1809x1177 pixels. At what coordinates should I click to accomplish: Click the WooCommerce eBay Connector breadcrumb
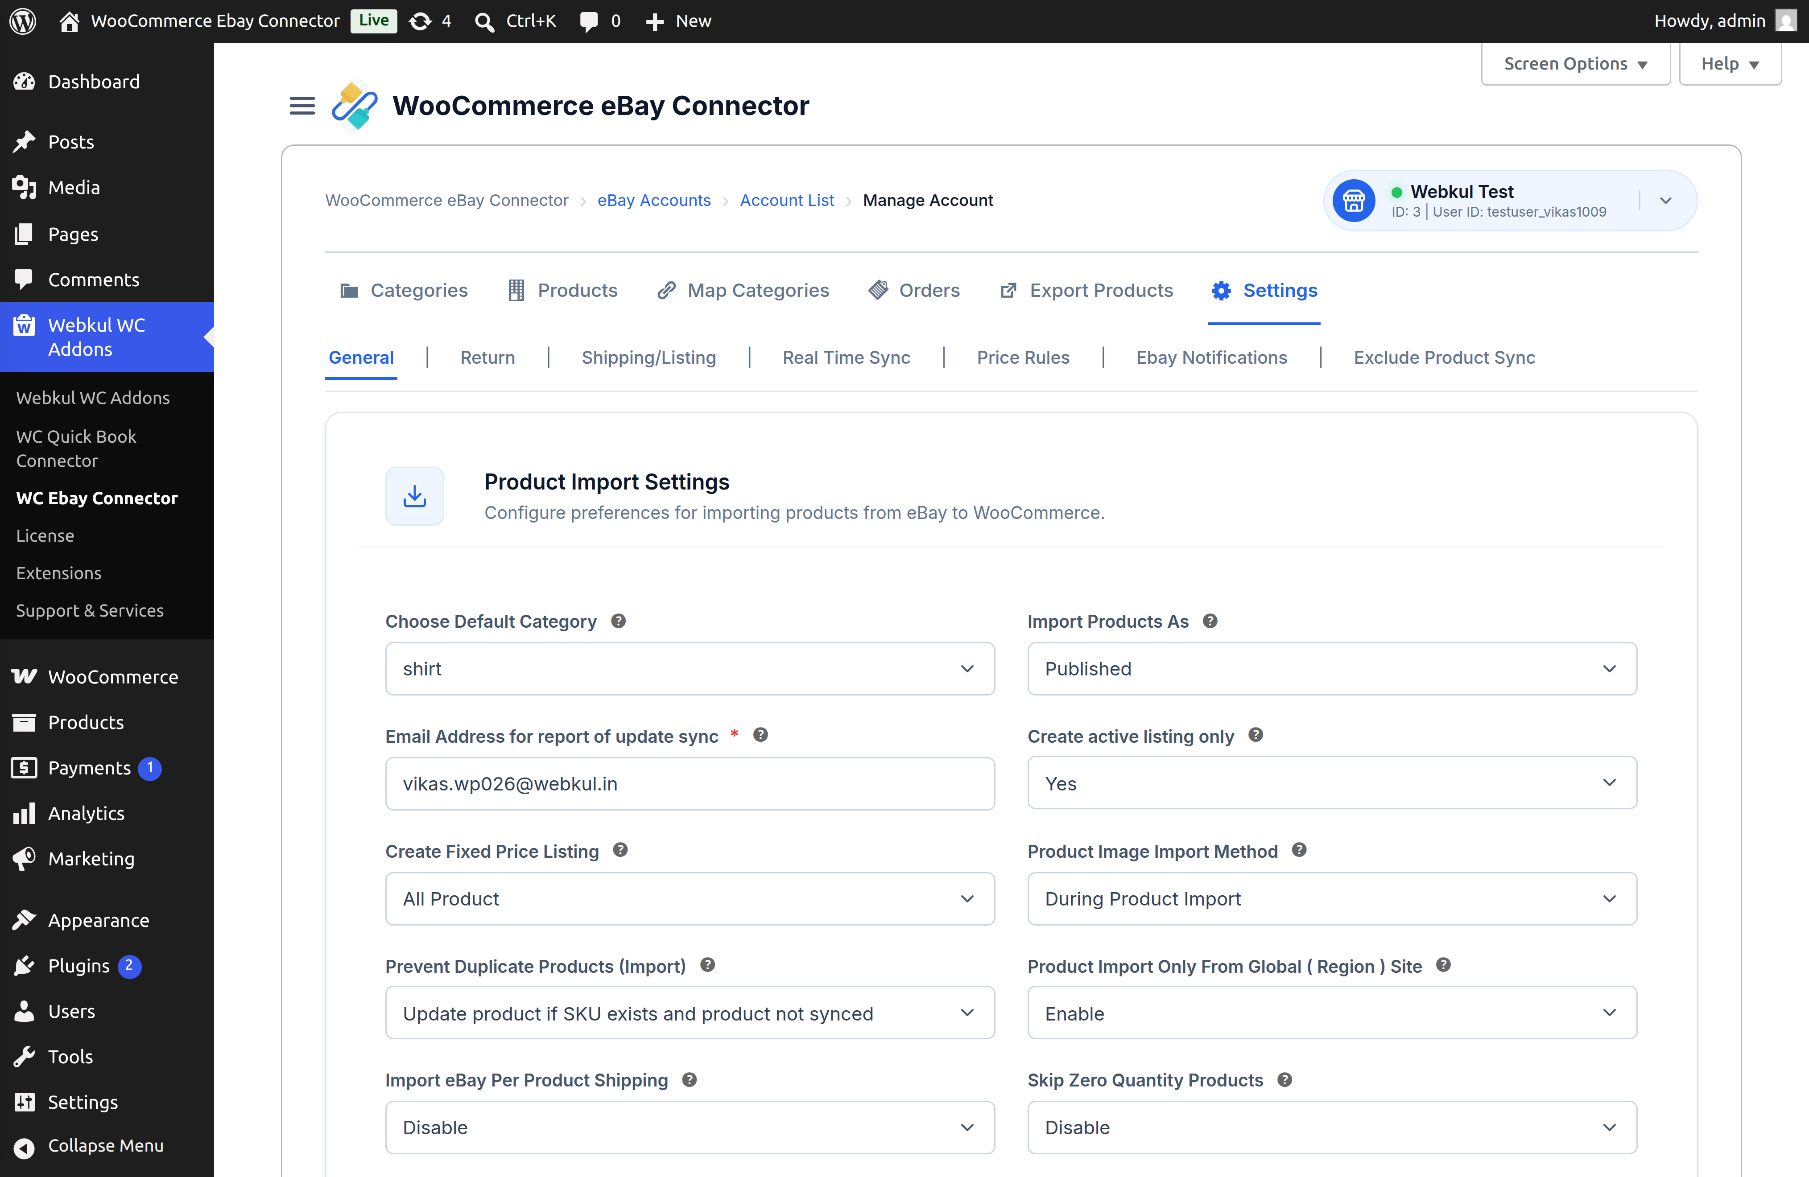coord(447,200)
